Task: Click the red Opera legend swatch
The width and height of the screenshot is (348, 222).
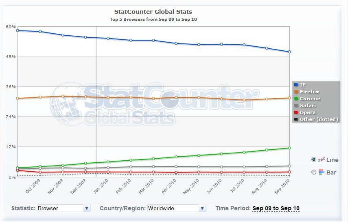Action: (x=296, y=112)
